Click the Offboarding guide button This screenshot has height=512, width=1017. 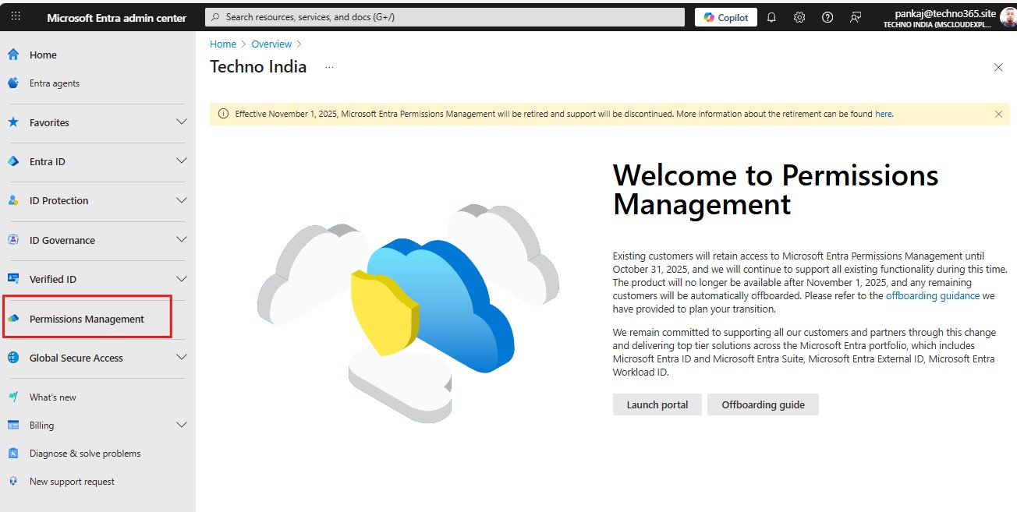[762, 404]
